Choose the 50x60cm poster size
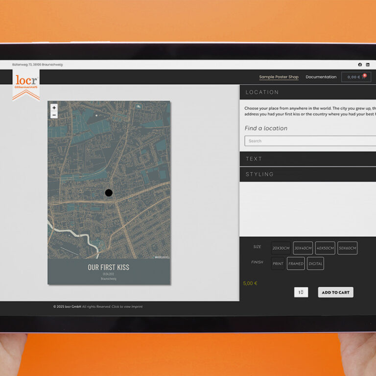Image resolution: width=376 pixels, height=376 pixels. (x=347, y=248)
